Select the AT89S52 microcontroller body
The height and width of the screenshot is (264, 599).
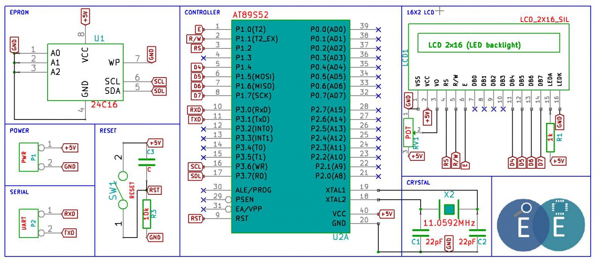coord(291,126)
